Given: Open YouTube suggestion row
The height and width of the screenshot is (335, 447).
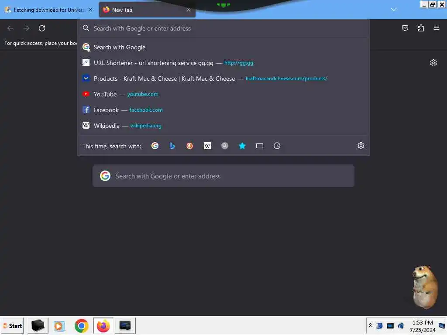Looking at the screenshot, I should tap(223, 94).
